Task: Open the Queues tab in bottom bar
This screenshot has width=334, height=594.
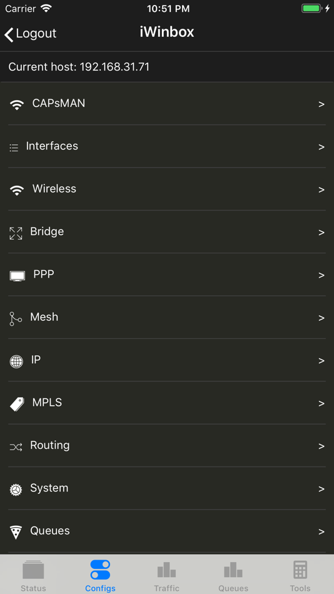Action: [233, 575]
